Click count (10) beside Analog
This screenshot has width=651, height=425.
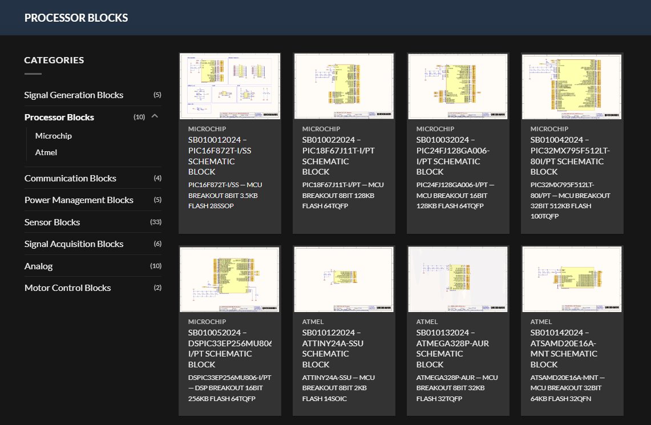[x=156, y=266]
